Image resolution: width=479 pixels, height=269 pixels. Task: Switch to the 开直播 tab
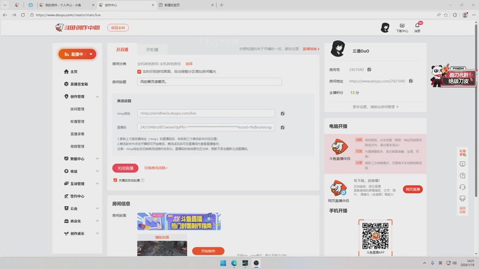122,50
